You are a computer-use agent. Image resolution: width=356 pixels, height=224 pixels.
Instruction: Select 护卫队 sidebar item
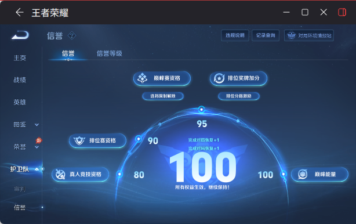[x=20, y=169]
